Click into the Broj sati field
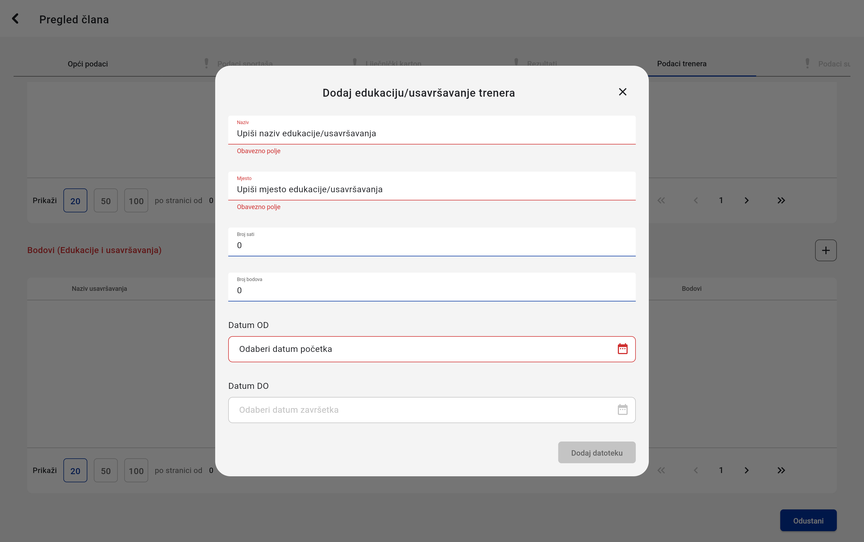Image resolution: width=864 pixels, height=542 pixels. (x=431, y=245)
